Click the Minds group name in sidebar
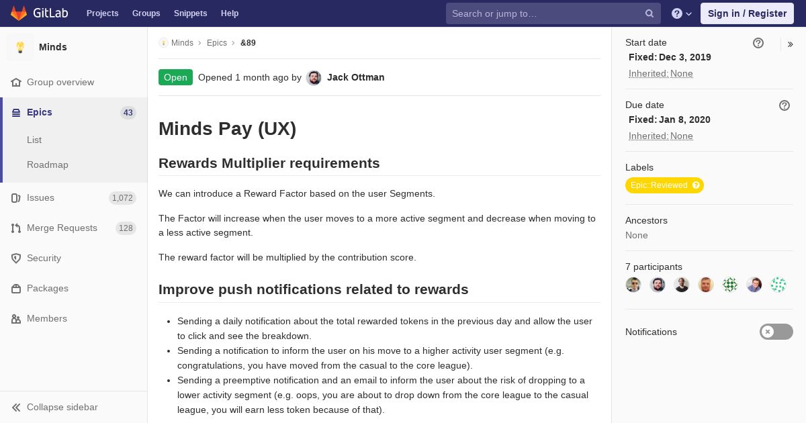Image resolution: width=806 pixels, height=423 pixels. [53, 47]
